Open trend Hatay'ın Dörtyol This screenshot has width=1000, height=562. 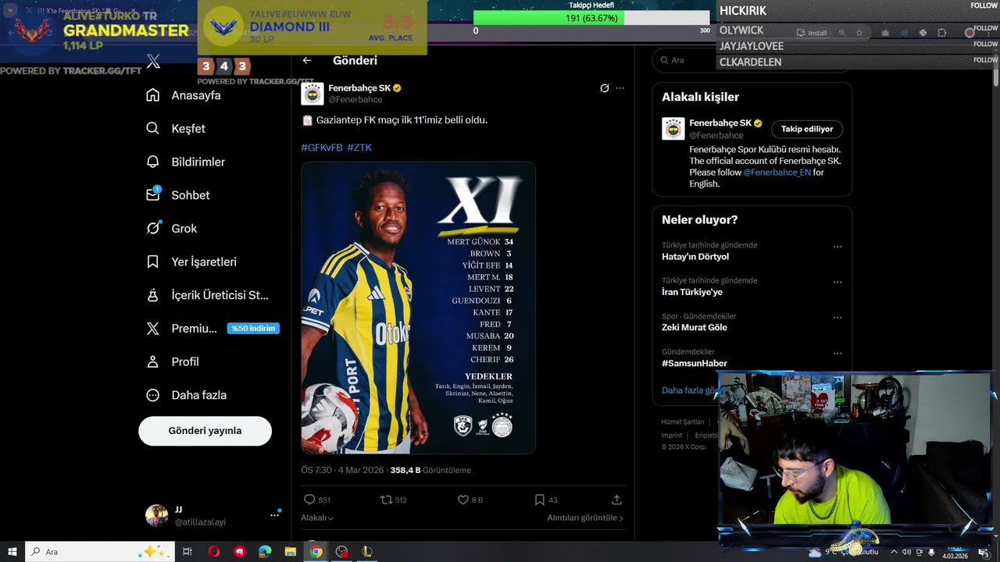click(695, 257)
